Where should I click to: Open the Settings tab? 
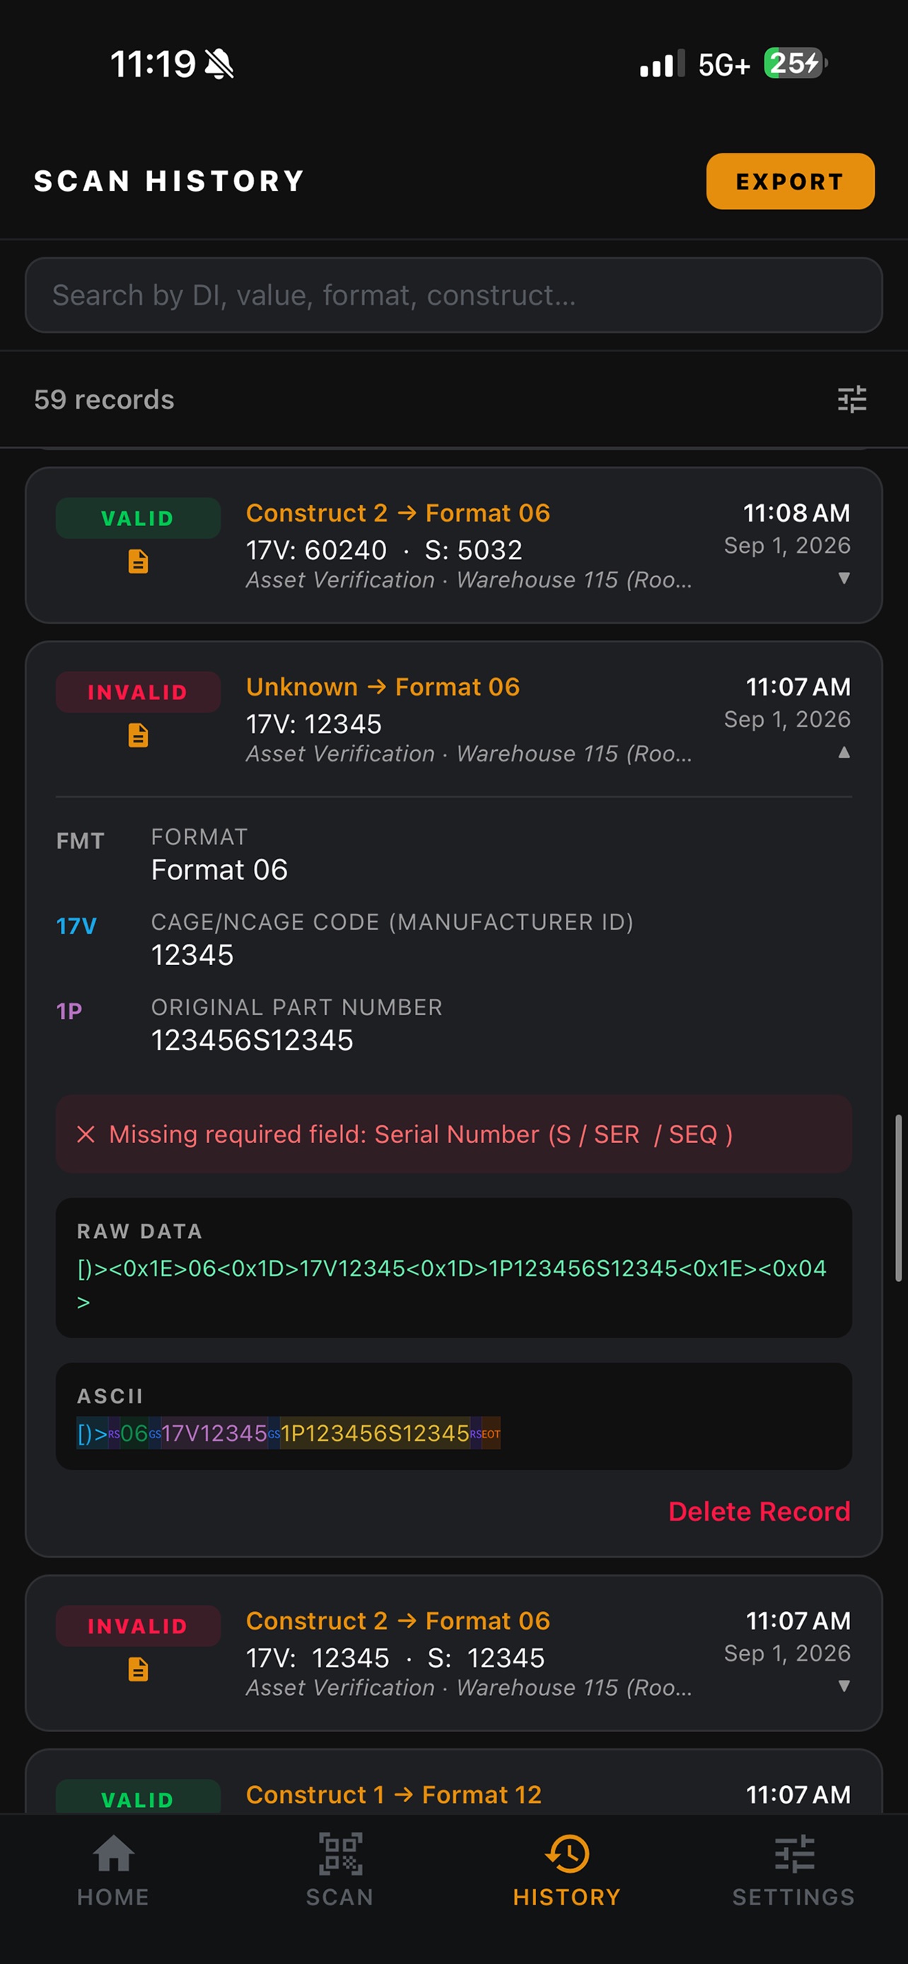coord(793,1869)
